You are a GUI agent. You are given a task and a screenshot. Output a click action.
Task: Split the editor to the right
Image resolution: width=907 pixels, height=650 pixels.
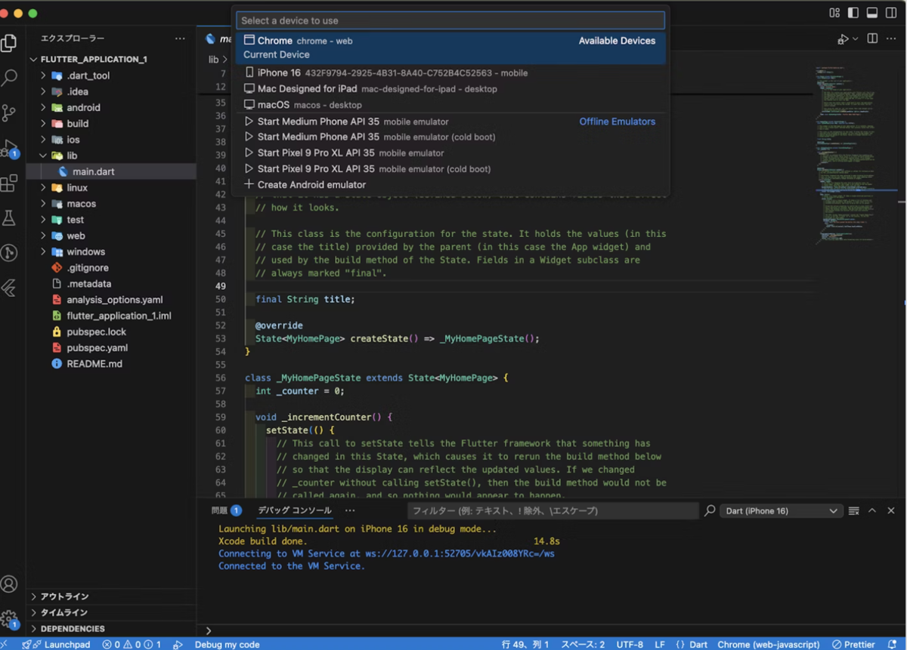tap(872, 39)
